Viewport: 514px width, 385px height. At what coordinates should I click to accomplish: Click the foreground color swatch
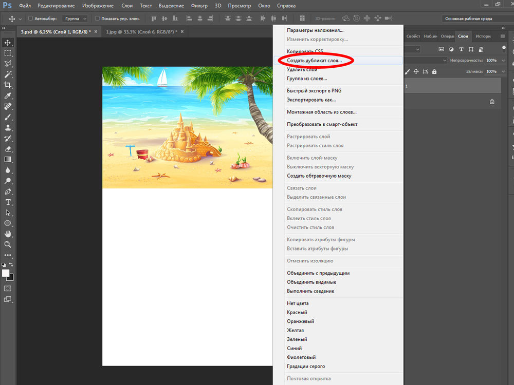6,273
